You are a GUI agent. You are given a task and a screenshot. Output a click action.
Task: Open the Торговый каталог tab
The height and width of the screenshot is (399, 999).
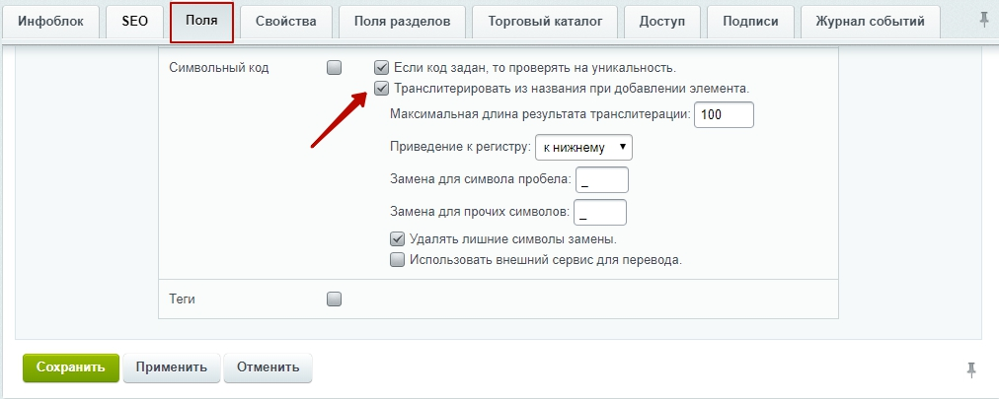click(545, 22)
